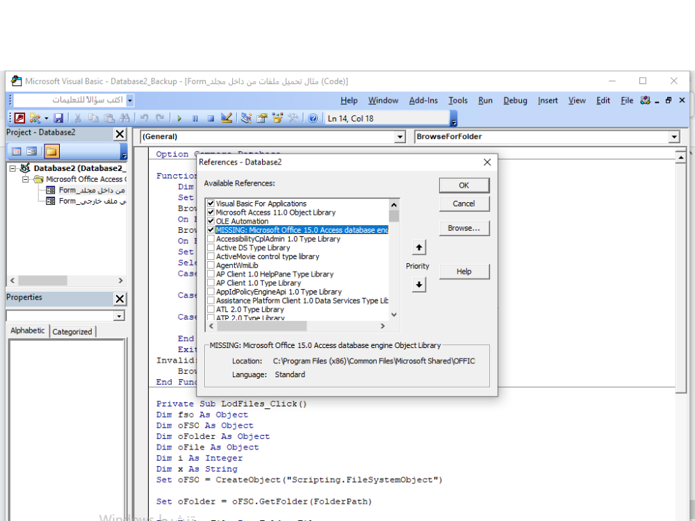Image resolution: width=695 pixels, height=521 pixels.
Task: Click Project panel horizontal scrollbar thumb
Action: [x=42, y=281]
